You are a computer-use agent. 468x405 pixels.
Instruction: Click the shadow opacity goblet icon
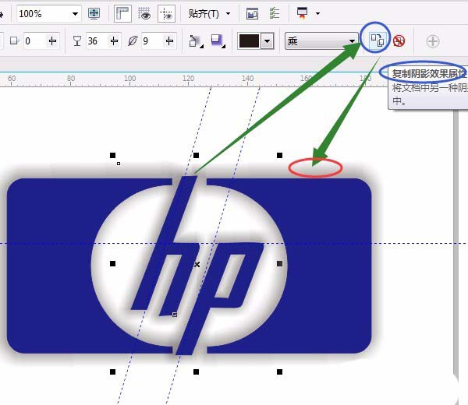coord(77,40)
